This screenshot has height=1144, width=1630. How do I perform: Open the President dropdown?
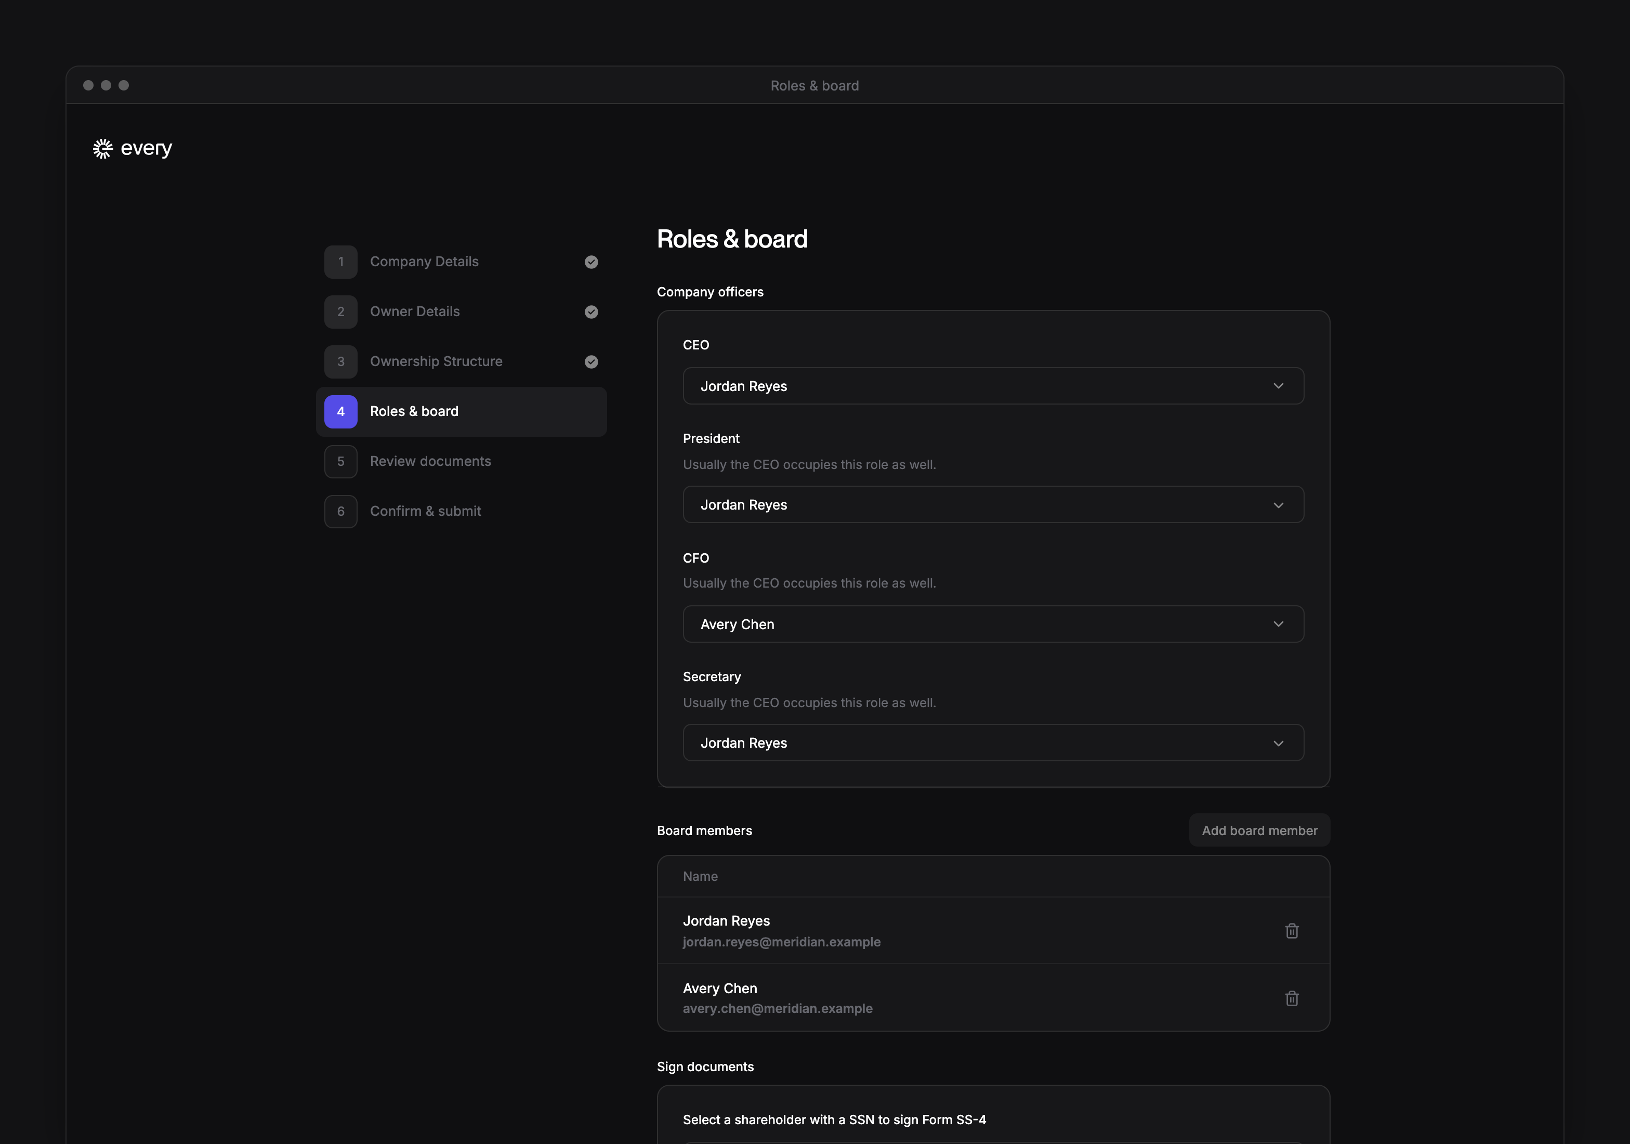pos(993,505)
